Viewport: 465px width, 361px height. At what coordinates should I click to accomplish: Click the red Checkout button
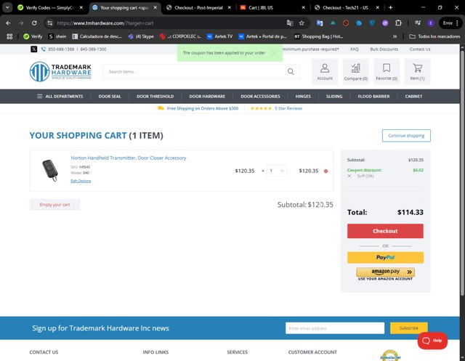[x=385, y=231]
